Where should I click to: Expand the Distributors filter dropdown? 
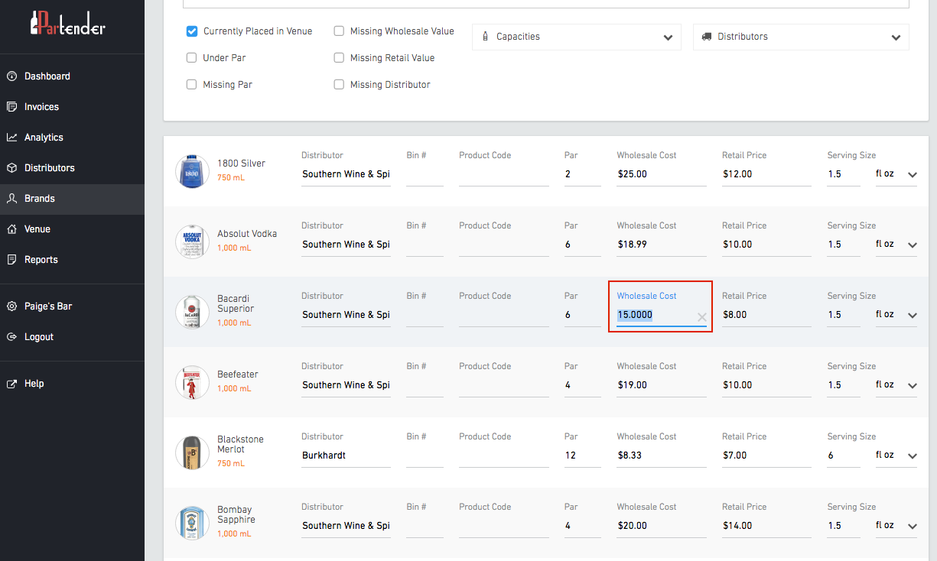pos(800,37)
